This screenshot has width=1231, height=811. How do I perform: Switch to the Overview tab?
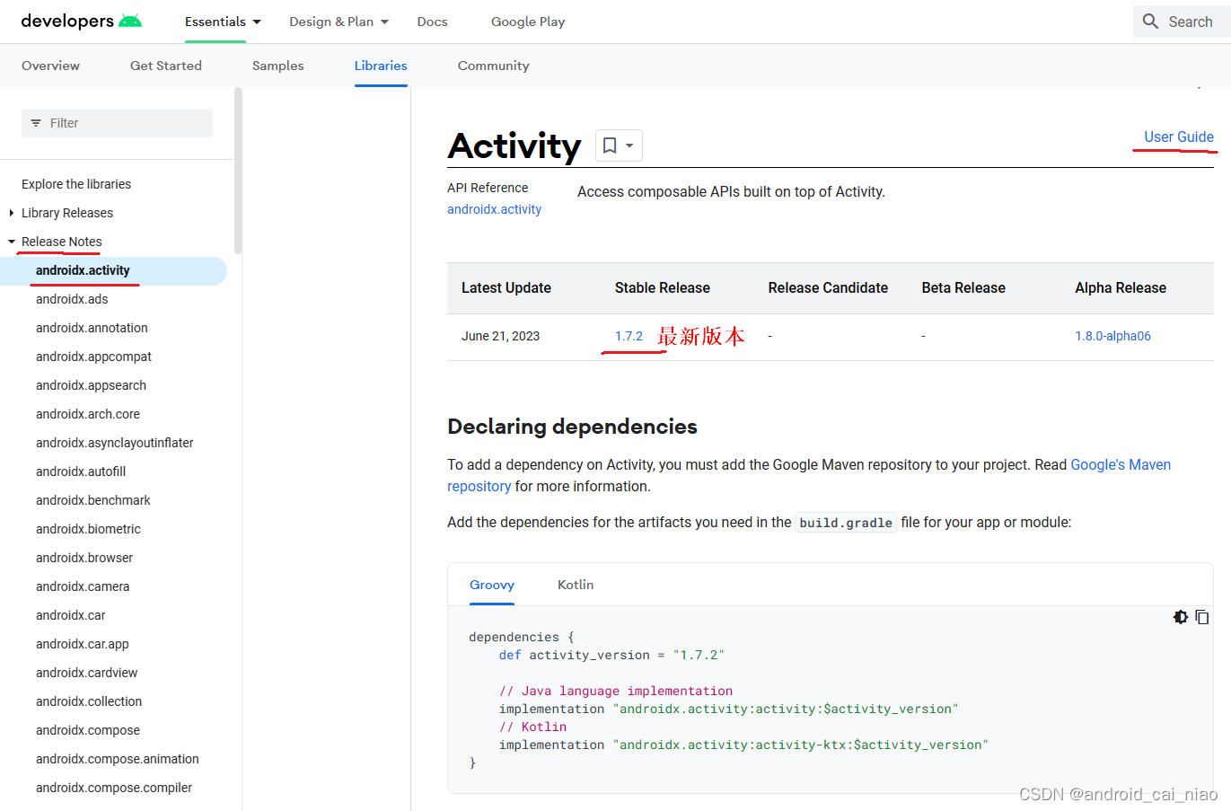tap(50, 66)
